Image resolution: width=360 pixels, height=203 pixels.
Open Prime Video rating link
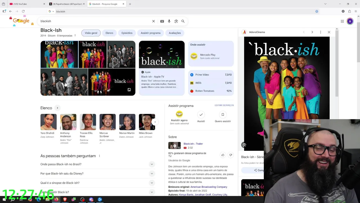click(x=211, y=75)
